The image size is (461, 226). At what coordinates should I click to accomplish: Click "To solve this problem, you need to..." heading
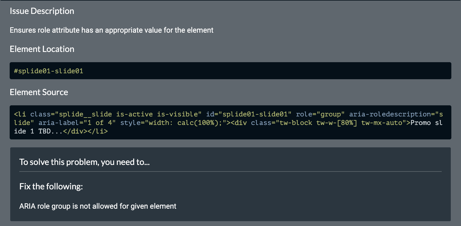84,162
